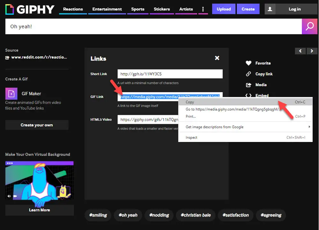Expand the three-dot navigation categories menu
This screenshot has height=230, width=319.
pyautogui.click(x=203, y=9)
